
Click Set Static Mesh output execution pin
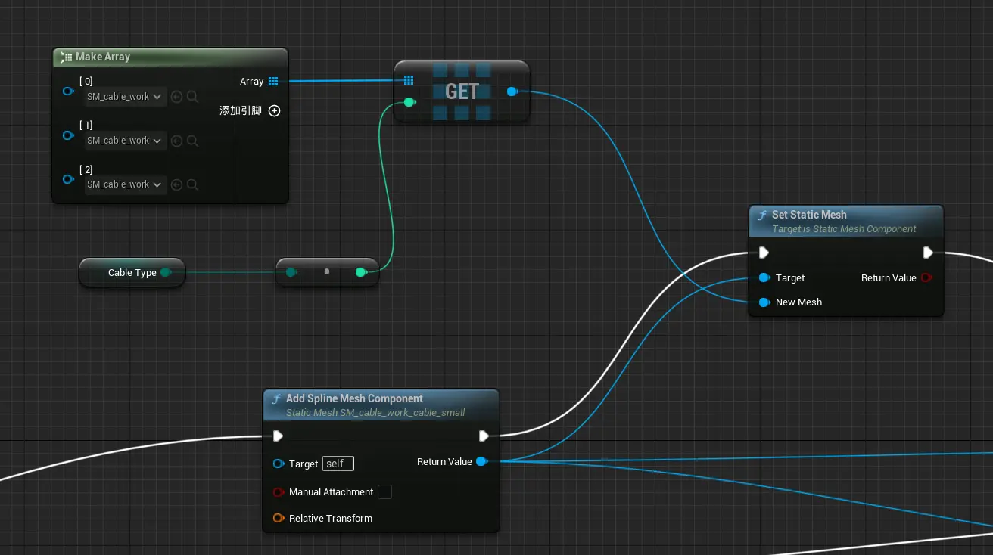tap(928, 253)
